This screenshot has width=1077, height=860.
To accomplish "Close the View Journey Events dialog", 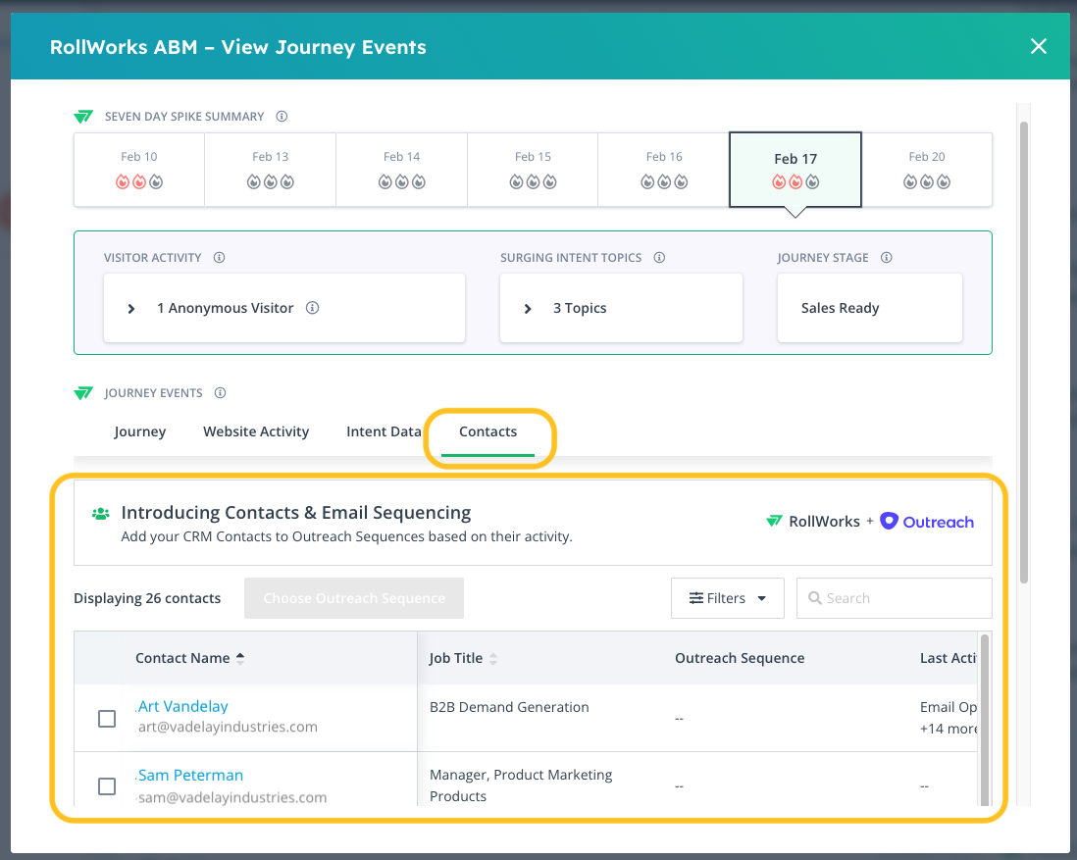I will (x=1038, y=47).
